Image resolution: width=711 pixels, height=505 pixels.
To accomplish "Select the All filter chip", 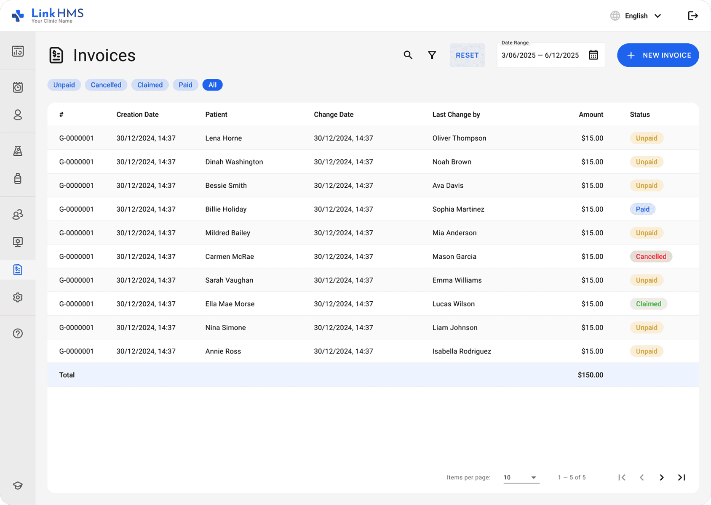I will tap(213, 85).
